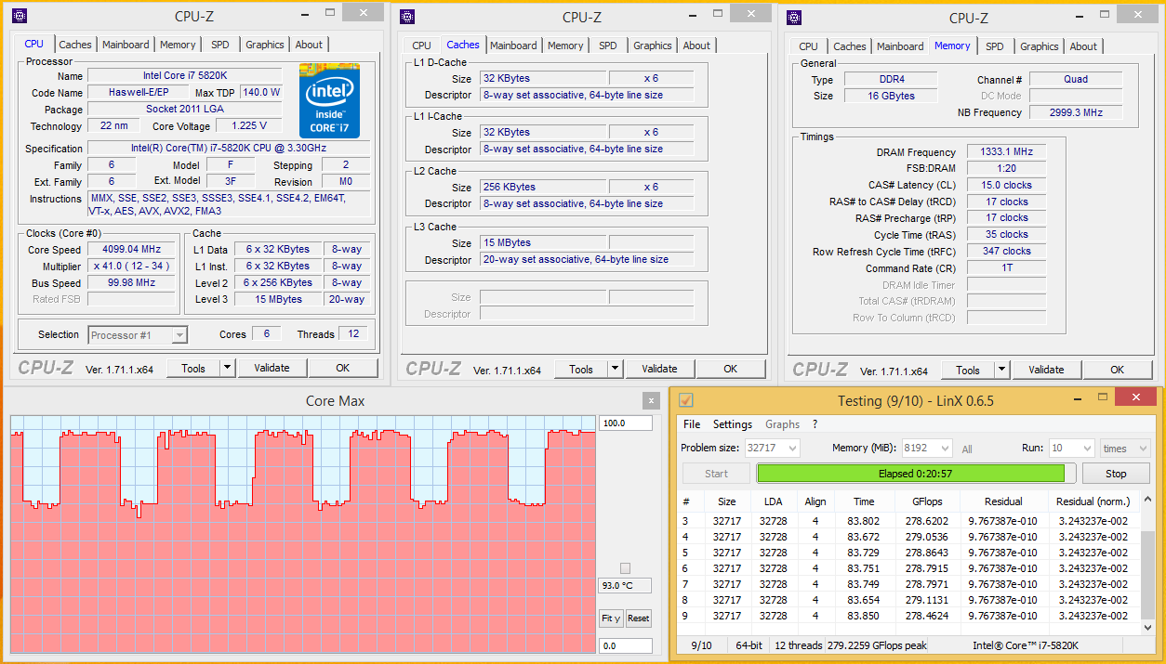
Task: Click the 100.0 upper limit field in Core Max
Action: click(x=625, y=423)
